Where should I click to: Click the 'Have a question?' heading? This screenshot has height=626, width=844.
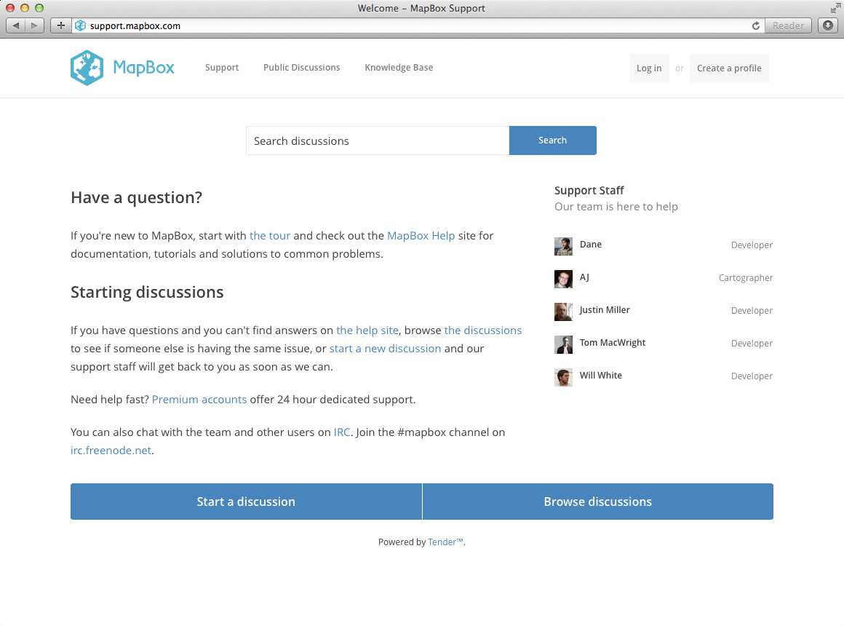coord(137,198)
